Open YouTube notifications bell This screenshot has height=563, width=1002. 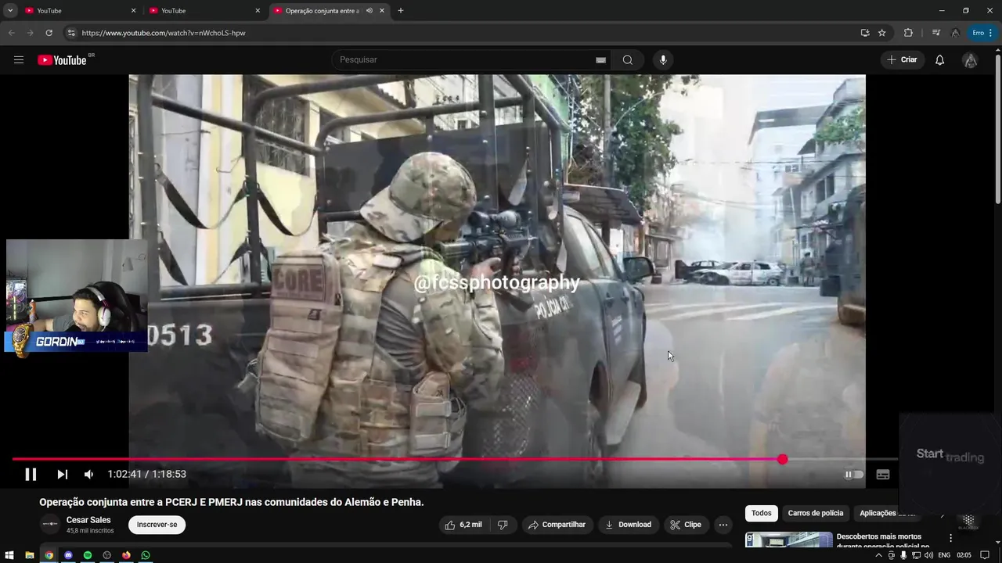(940, 60)
